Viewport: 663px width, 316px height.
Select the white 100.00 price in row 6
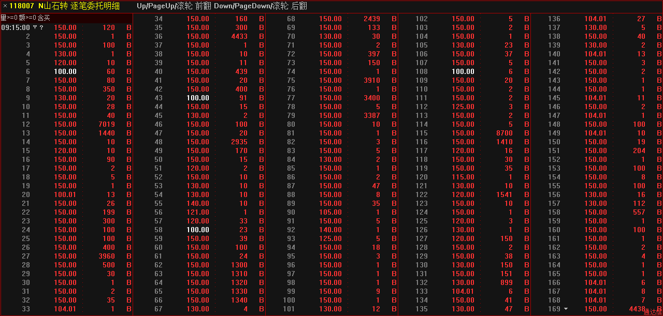click(65, 71)
